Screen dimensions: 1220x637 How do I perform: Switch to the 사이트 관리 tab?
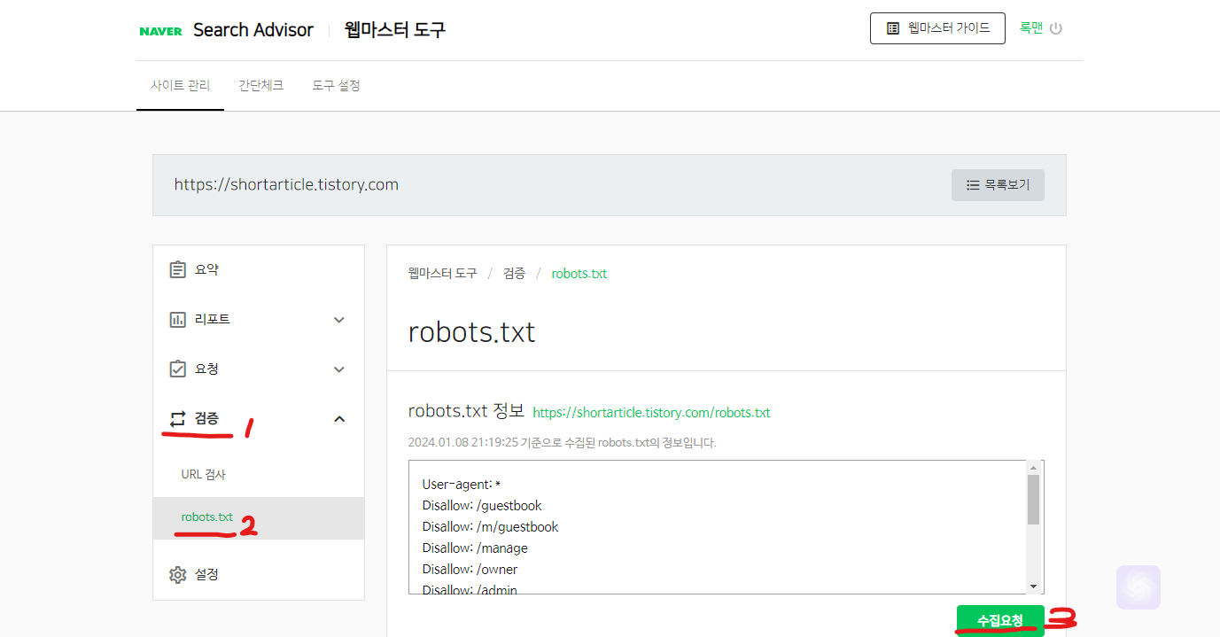click(180, 86)
